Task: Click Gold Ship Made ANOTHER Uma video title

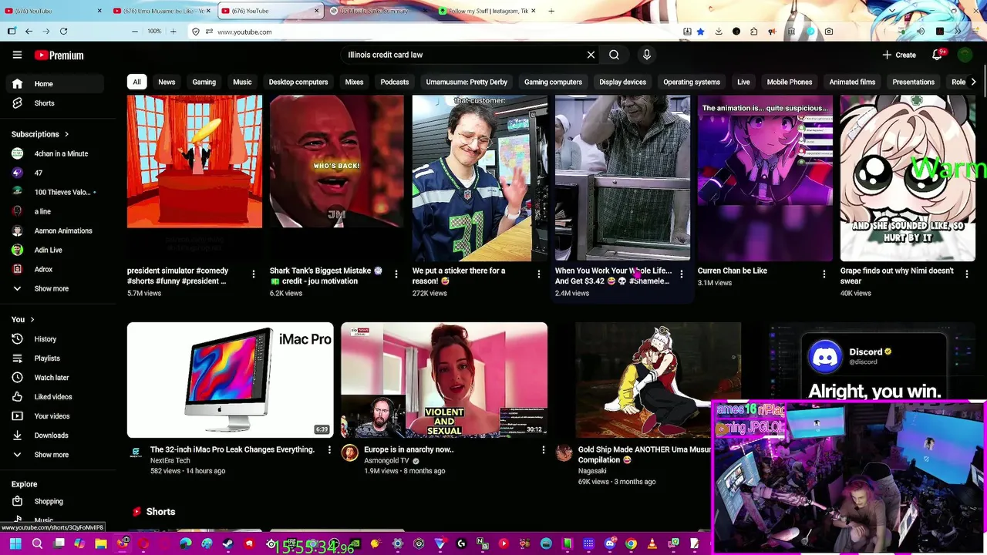Action: point(645,455)
